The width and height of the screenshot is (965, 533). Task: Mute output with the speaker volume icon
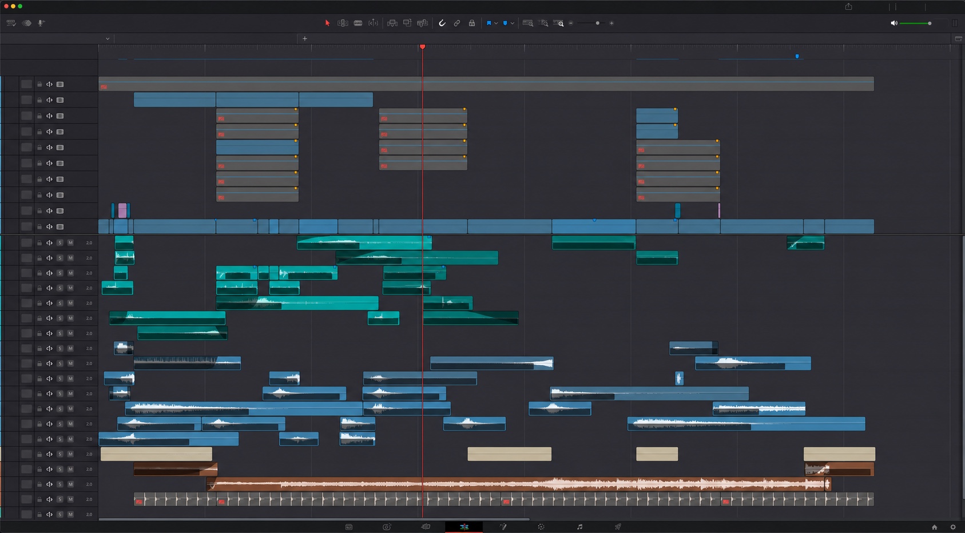tap(893, 23)
